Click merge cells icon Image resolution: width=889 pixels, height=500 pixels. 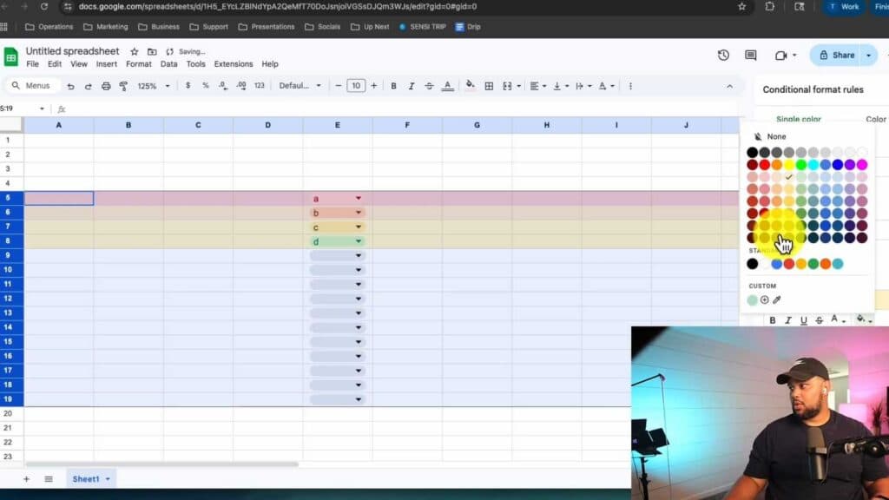pyautogui.click(x=507, y=86)
